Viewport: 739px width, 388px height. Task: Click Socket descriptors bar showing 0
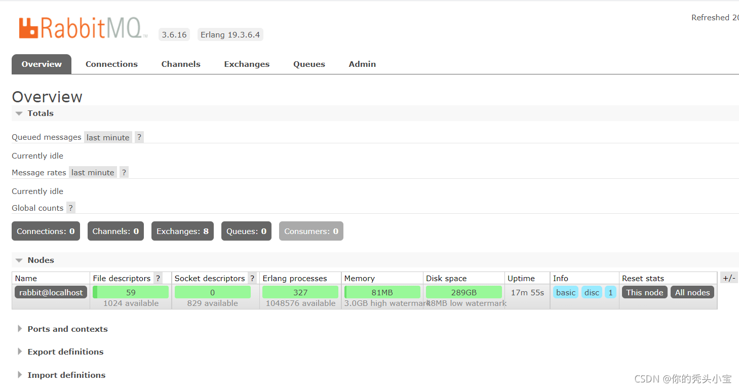pos(213,292)
